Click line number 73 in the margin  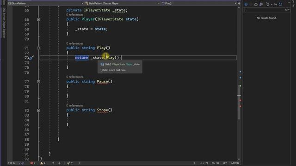point(27,58)
